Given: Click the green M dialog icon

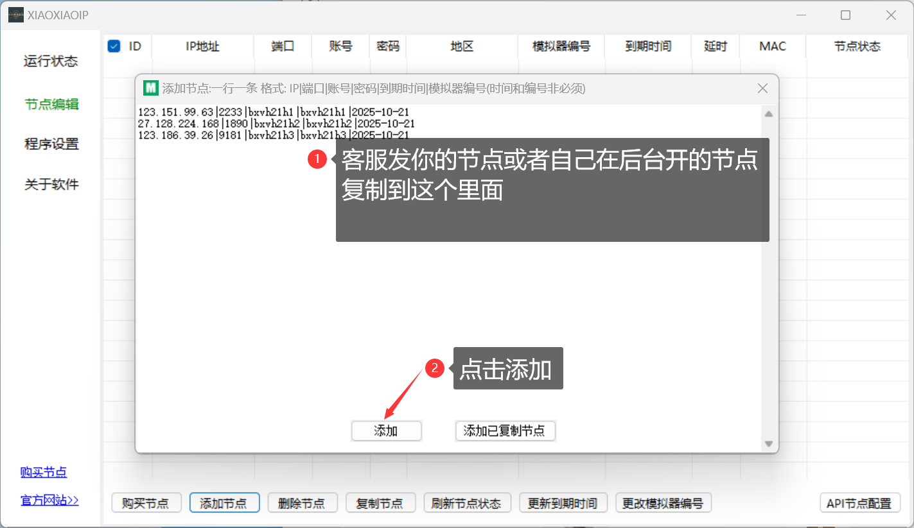Looking at the screenshot, I should pos(151,88).
